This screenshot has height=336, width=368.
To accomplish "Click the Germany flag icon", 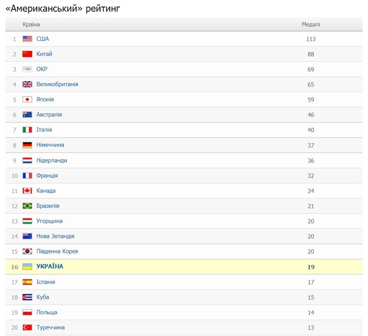I will pyautogui.click(x=27, y=145).
